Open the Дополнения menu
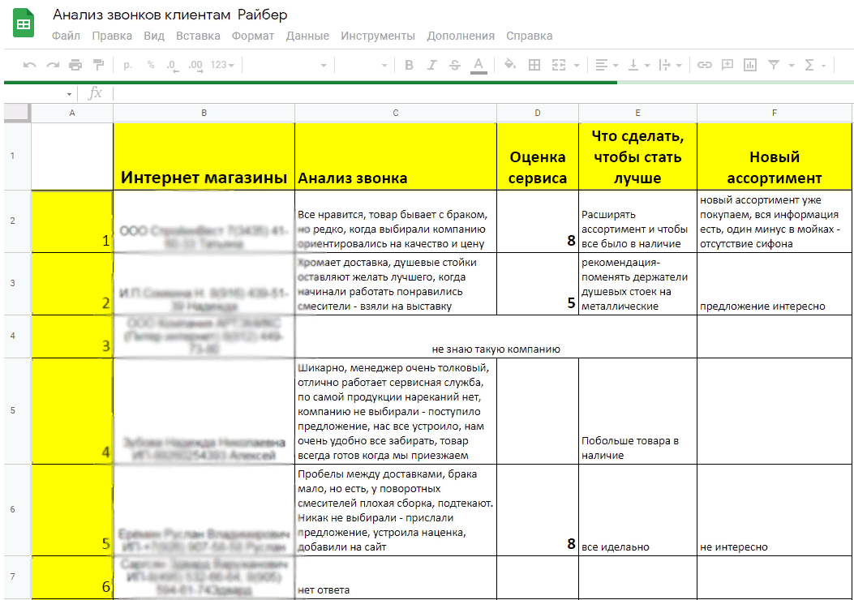 coord(461,36)
